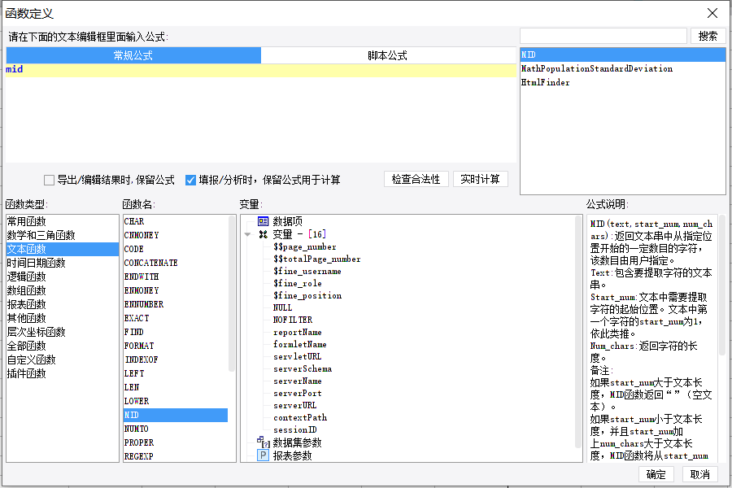732x488 pixels.
Task: Select CONCATENATE function name
Action: [176, 263]
